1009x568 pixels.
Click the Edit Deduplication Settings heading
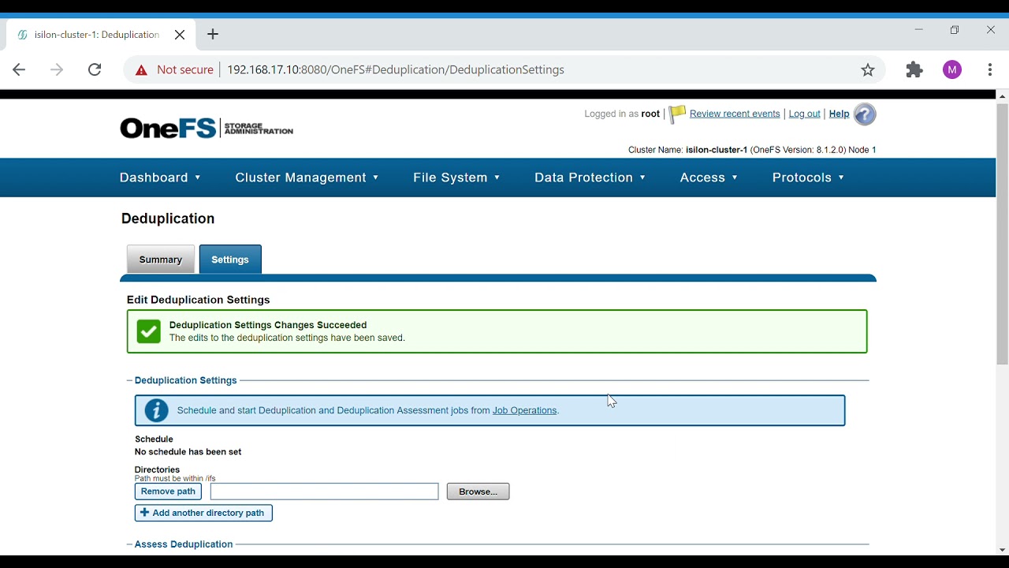pyautogui.click(x=199, y=300)
